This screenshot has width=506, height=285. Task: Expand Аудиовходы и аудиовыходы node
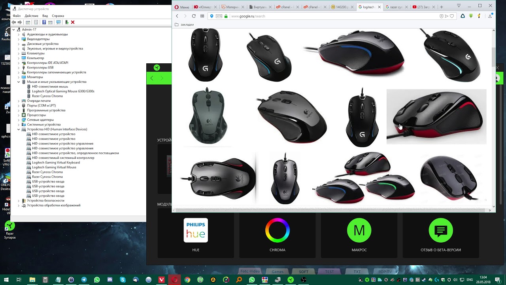pos(18,34)
